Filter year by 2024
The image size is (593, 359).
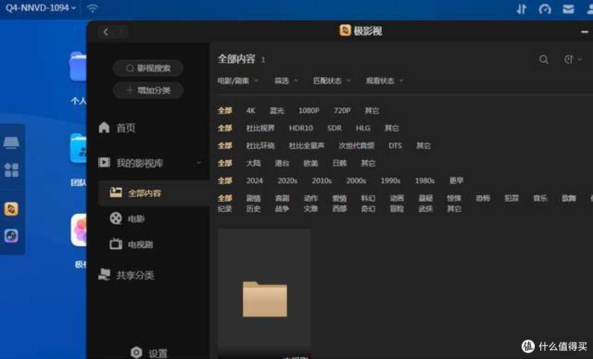pyautogui.click(x=255, y=180)
